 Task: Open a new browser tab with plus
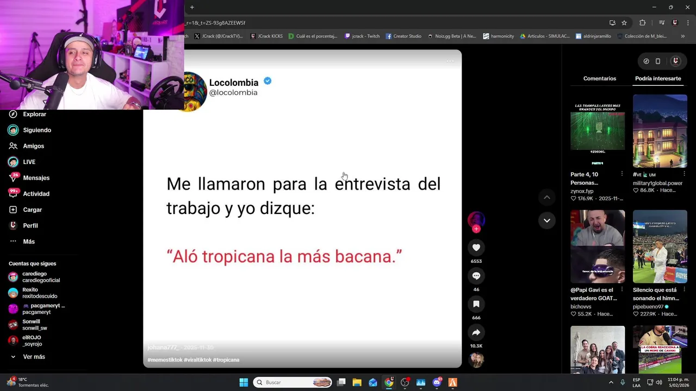(192, 7)
